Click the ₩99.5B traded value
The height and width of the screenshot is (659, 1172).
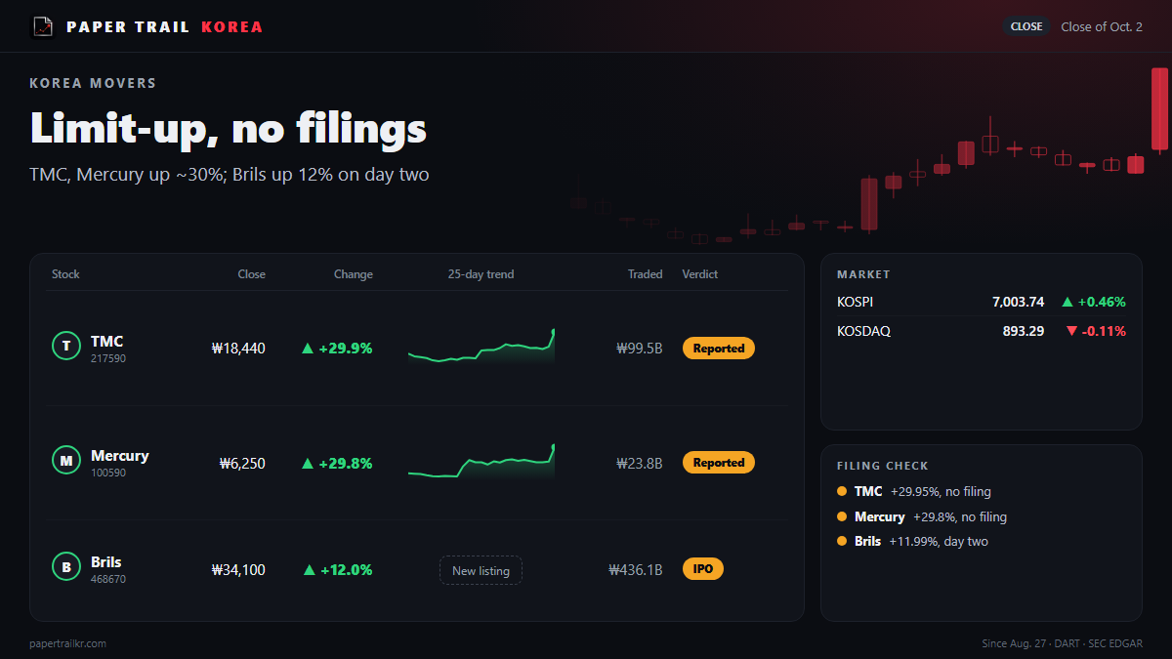[x=640, y=349]
